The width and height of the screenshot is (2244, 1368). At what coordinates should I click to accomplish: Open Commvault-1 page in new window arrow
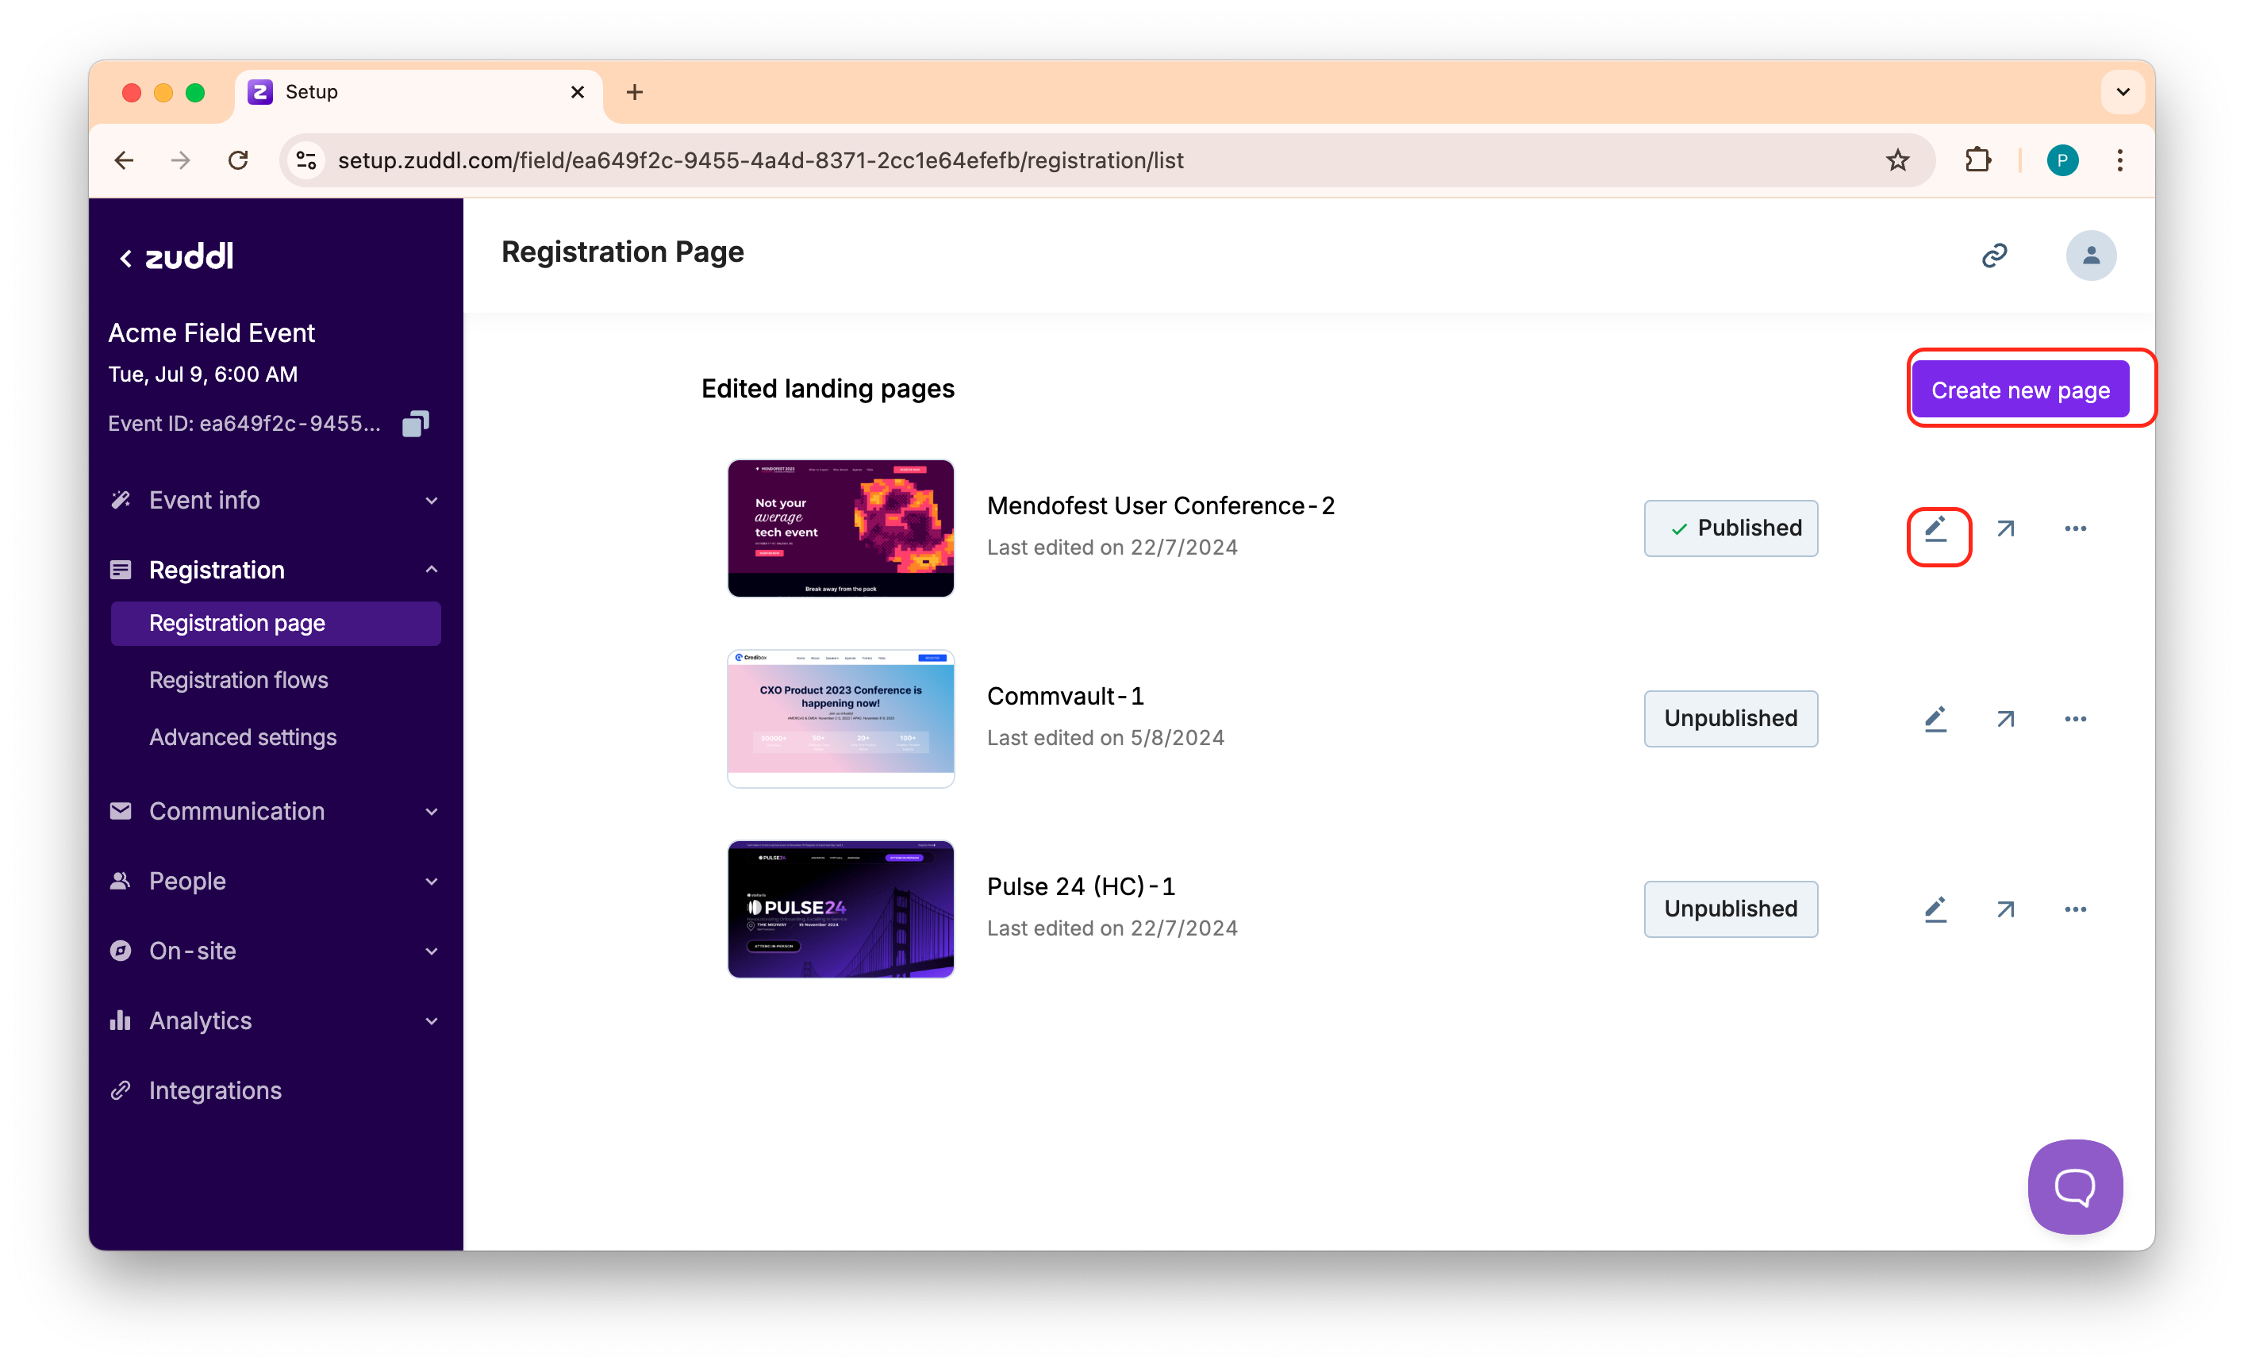coord(2004,719)
